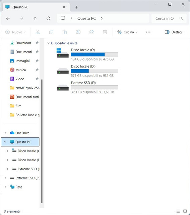Click the Paste clipboard icon
Screen dimensions: 190x215
tap(65, 32)
